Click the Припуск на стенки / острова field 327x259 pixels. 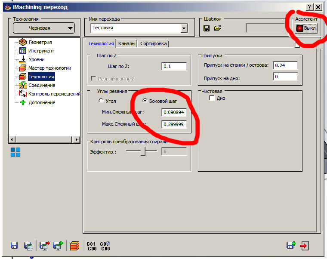[285, 65]
